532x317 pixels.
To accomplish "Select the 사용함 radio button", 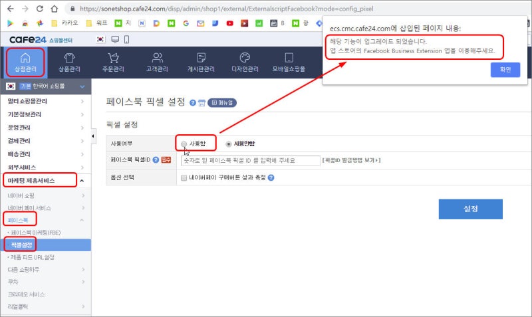I will 184,144.
